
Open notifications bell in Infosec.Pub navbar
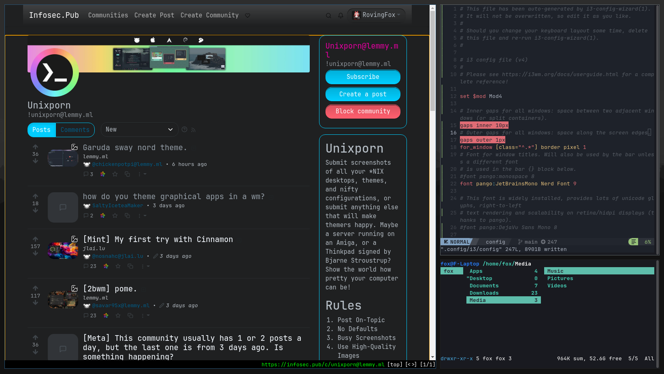(341, 15)
